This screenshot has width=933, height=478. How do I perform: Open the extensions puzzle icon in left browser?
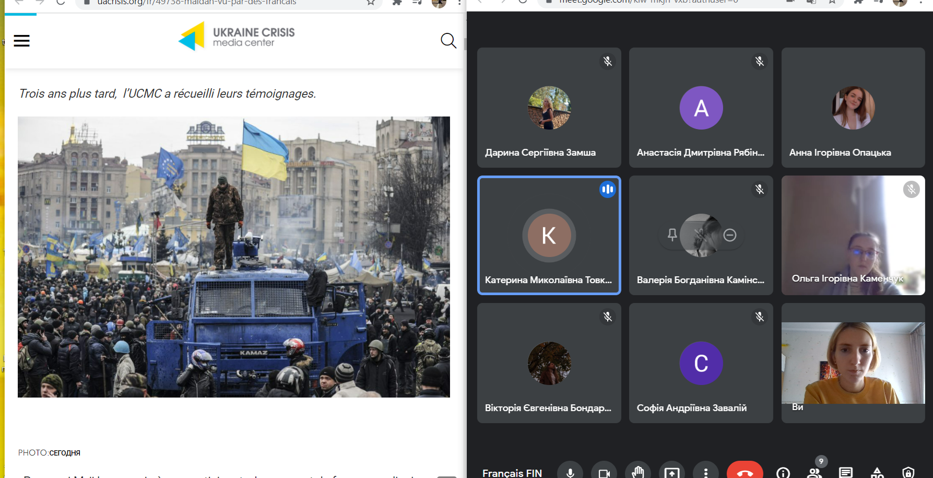click(x=397, y=3)
